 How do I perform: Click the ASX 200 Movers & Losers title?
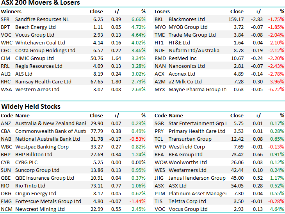(x=40, y=3)
